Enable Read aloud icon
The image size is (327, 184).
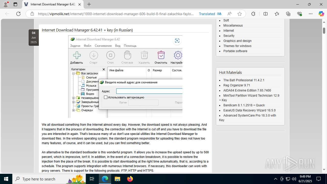pos(229,14)
